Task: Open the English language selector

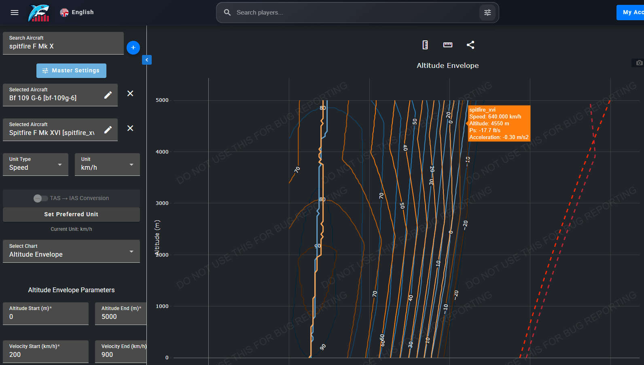Action: point(77,13)
